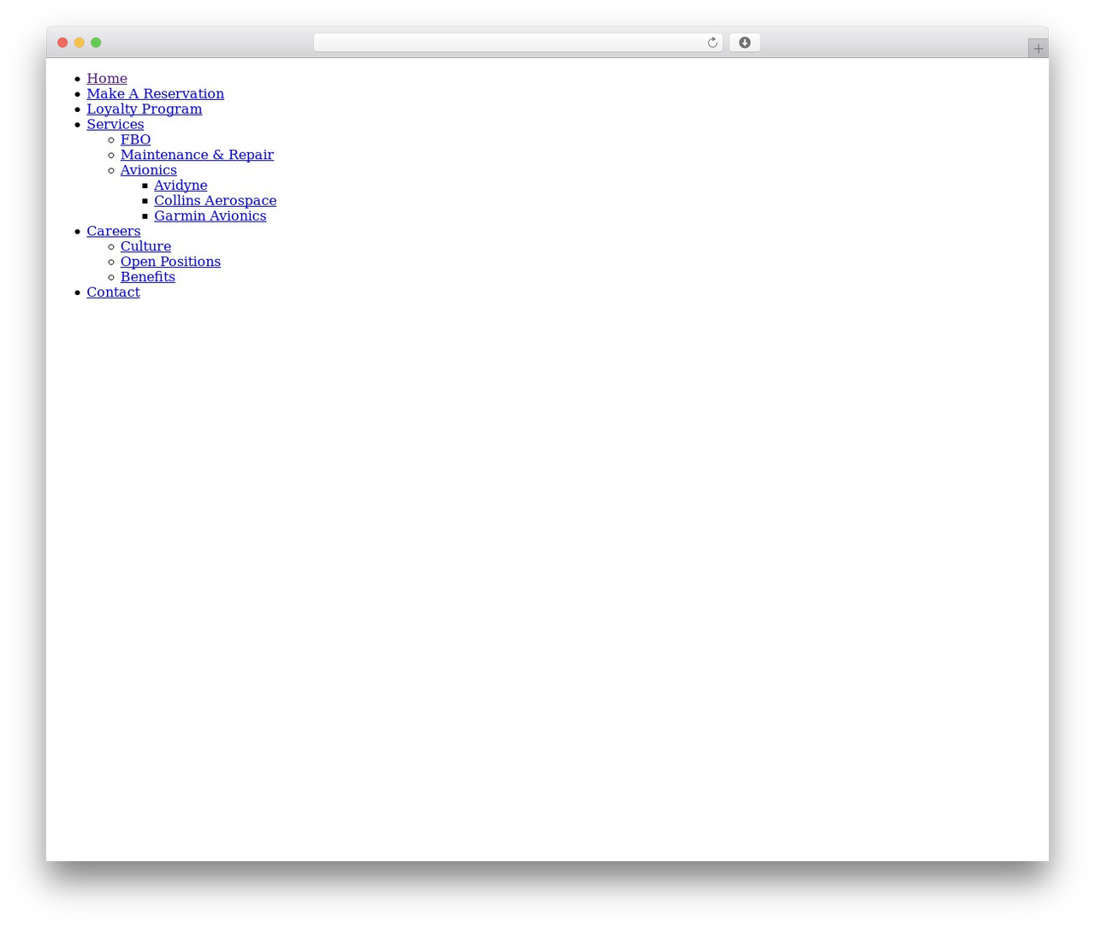View the Open Positions link
1095x927 pixels.
(x=170, y=262)
